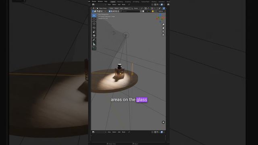Switch to the Modeling workspace tab
Image resolution: width=258 pixels, height=145 pixels.
tap(120, 2)
